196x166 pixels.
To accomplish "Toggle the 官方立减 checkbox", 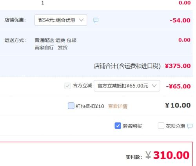I will pyautogui.click(x=67, y=86).
